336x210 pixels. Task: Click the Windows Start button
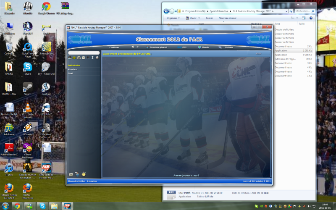click(5, 206)
